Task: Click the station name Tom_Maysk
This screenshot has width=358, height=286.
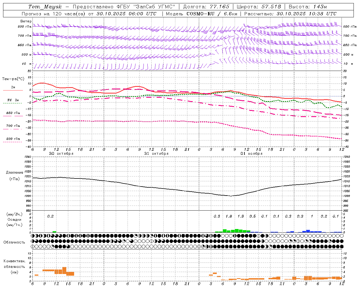Action: [45, 7]
